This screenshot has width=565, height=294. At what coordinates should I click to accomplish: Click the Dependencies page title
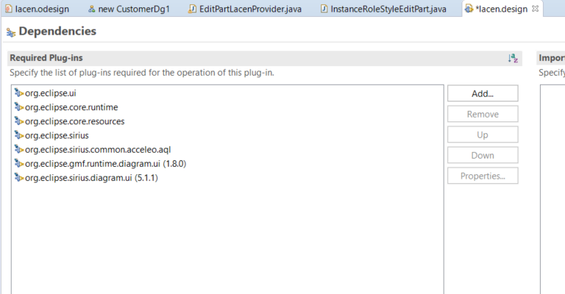click(x=57, y=32)
